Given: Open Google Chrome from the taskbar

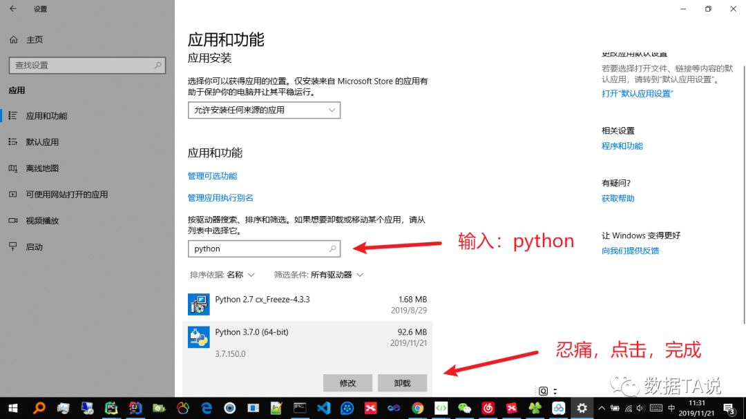Looking at the screenshot, I should point(418,408).
